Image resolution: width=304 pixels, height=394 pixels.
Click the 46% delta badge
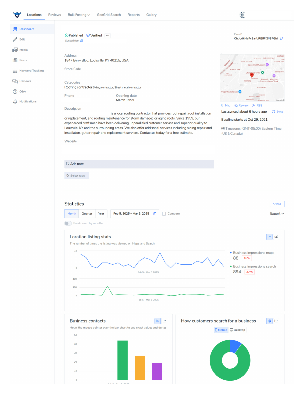tap(247, 258)
